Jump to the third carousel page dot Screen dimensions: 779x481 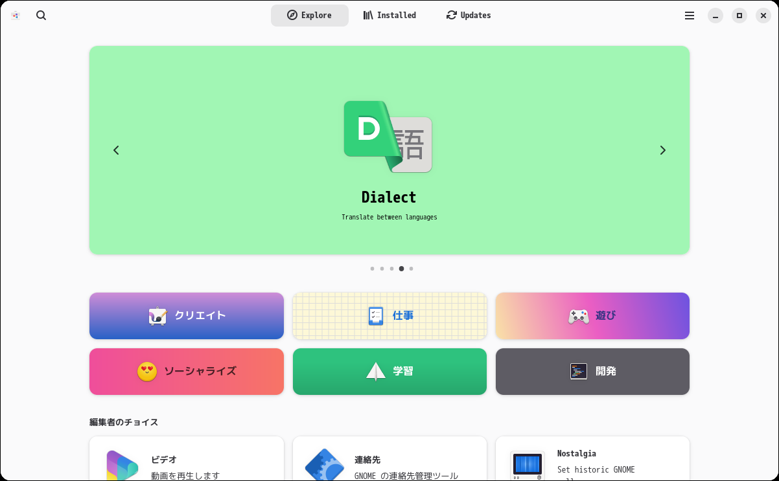coord(391,268)
